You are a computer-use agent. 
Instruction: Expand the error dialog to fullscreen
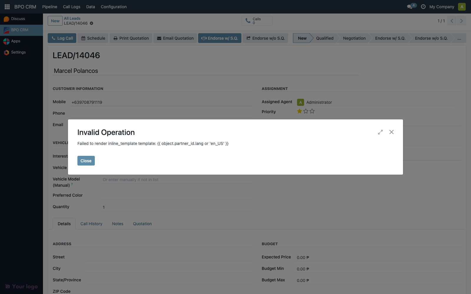coord(380,132)
